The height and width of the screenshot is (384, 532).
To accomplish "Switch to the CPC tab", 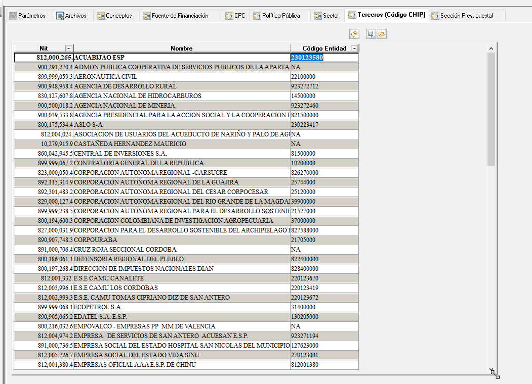I will click(x=235, y=16).
